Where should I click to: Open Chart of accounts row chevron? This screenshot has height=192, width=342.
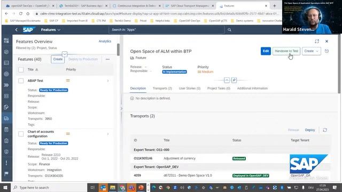click(108, 134)
